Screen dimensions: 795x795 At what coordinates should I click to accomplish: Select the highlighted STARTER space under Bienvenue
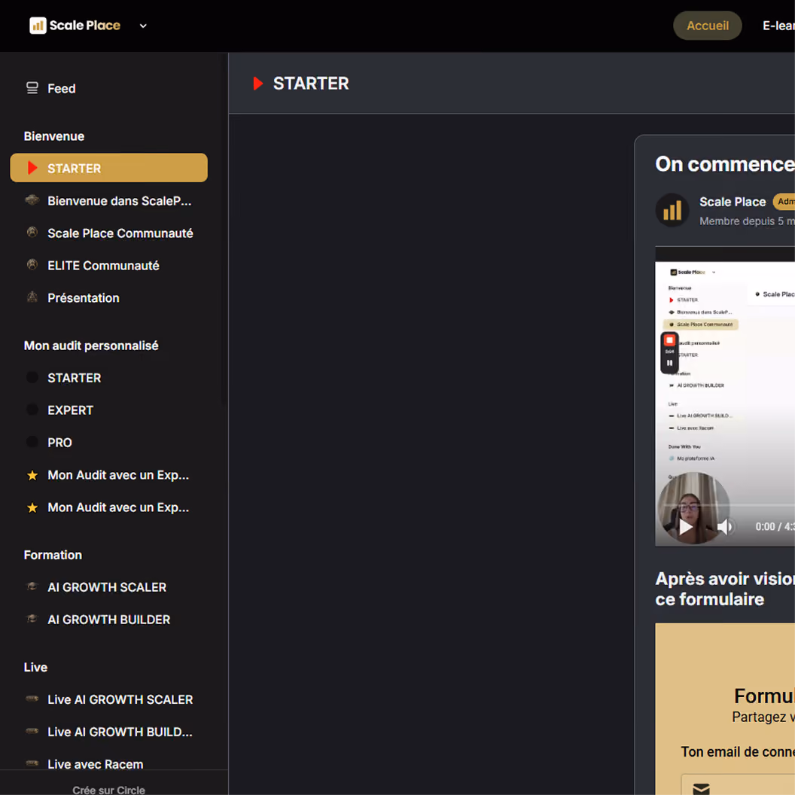click(x=108, y=168)
